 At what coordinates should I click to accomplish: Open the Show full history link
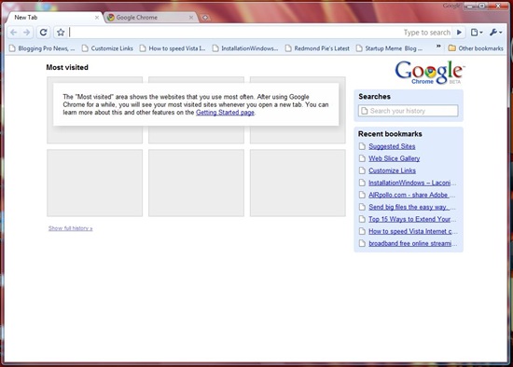[70, 228]
